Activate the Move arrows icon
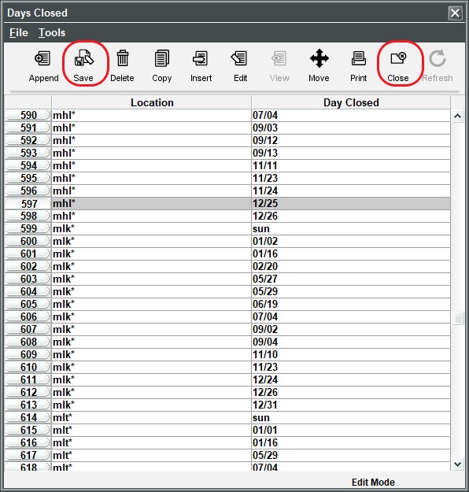This screenshot has height=492, width=469. [319, 58]
